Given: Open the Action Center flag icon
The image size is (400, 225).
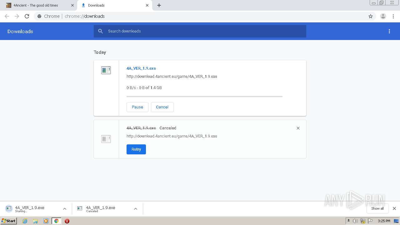Looking at the screenshot, I should point(370,221).
